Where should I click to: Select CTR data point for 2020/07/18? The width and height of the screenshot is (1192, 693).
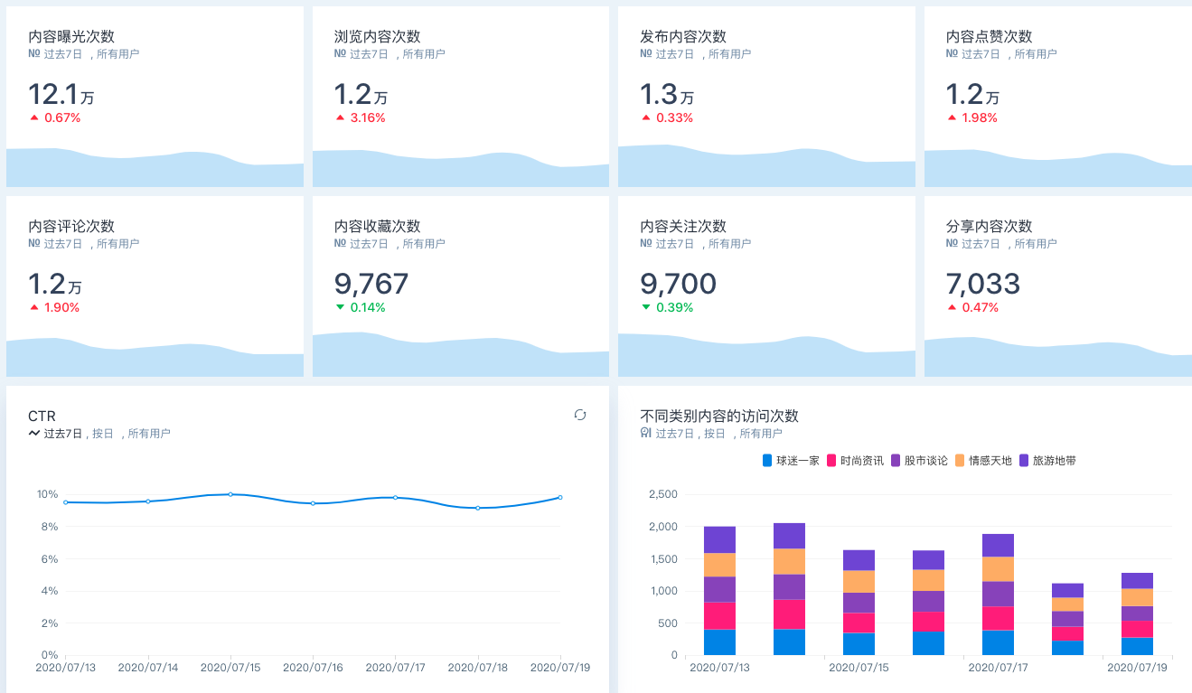[478, 508]
